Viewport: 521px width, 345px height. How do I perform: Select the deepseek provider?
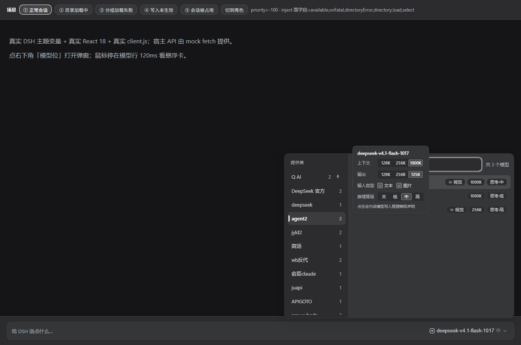[x=316, y=205]
